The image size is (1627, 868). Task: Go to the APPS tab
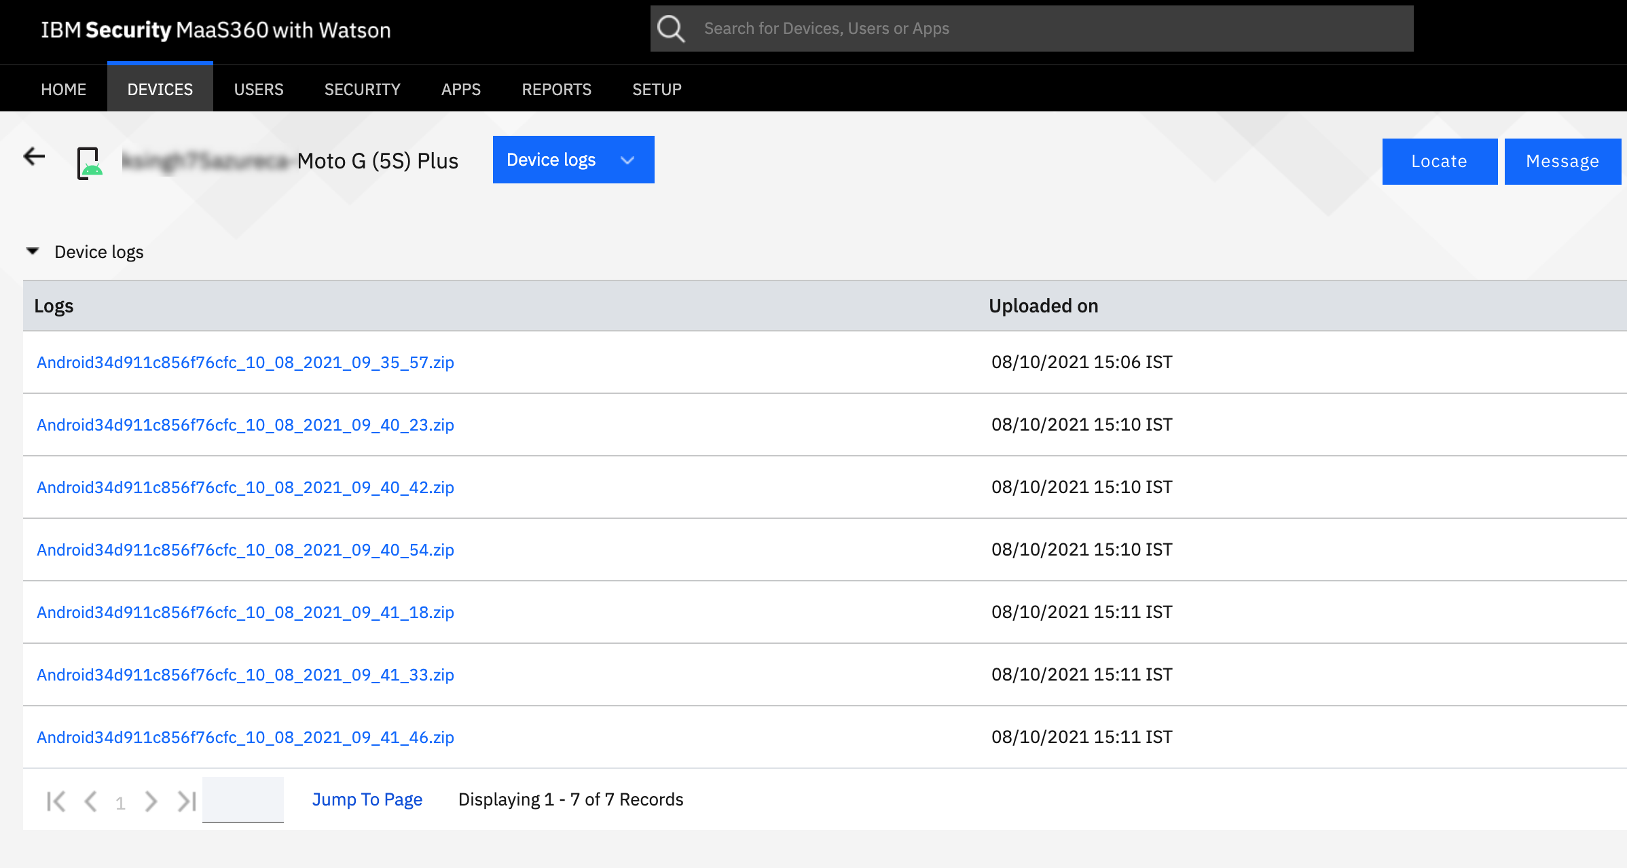click(x=461, y=89)
